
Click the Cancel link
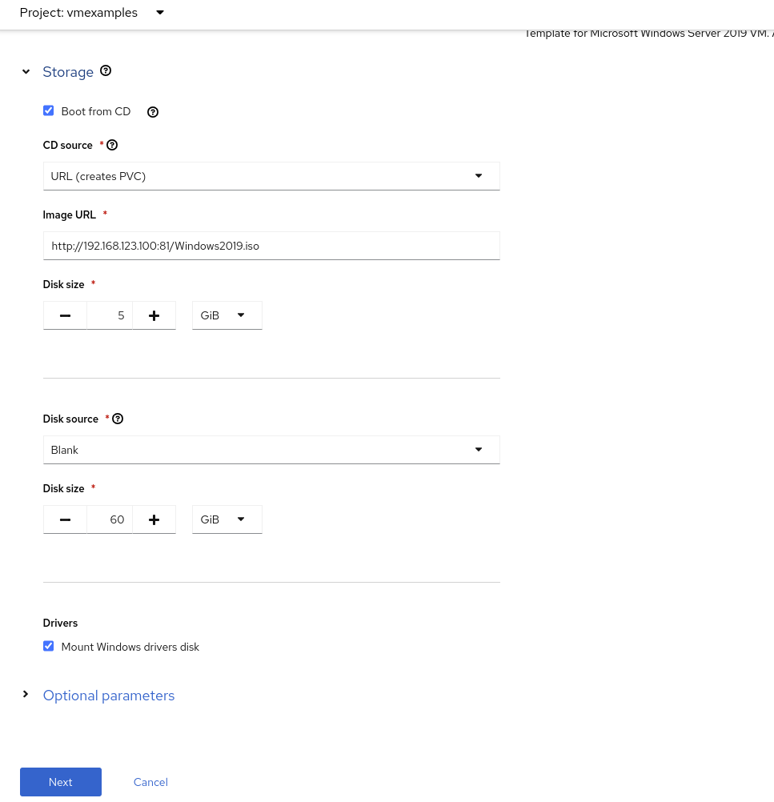(x=150, y=782)
